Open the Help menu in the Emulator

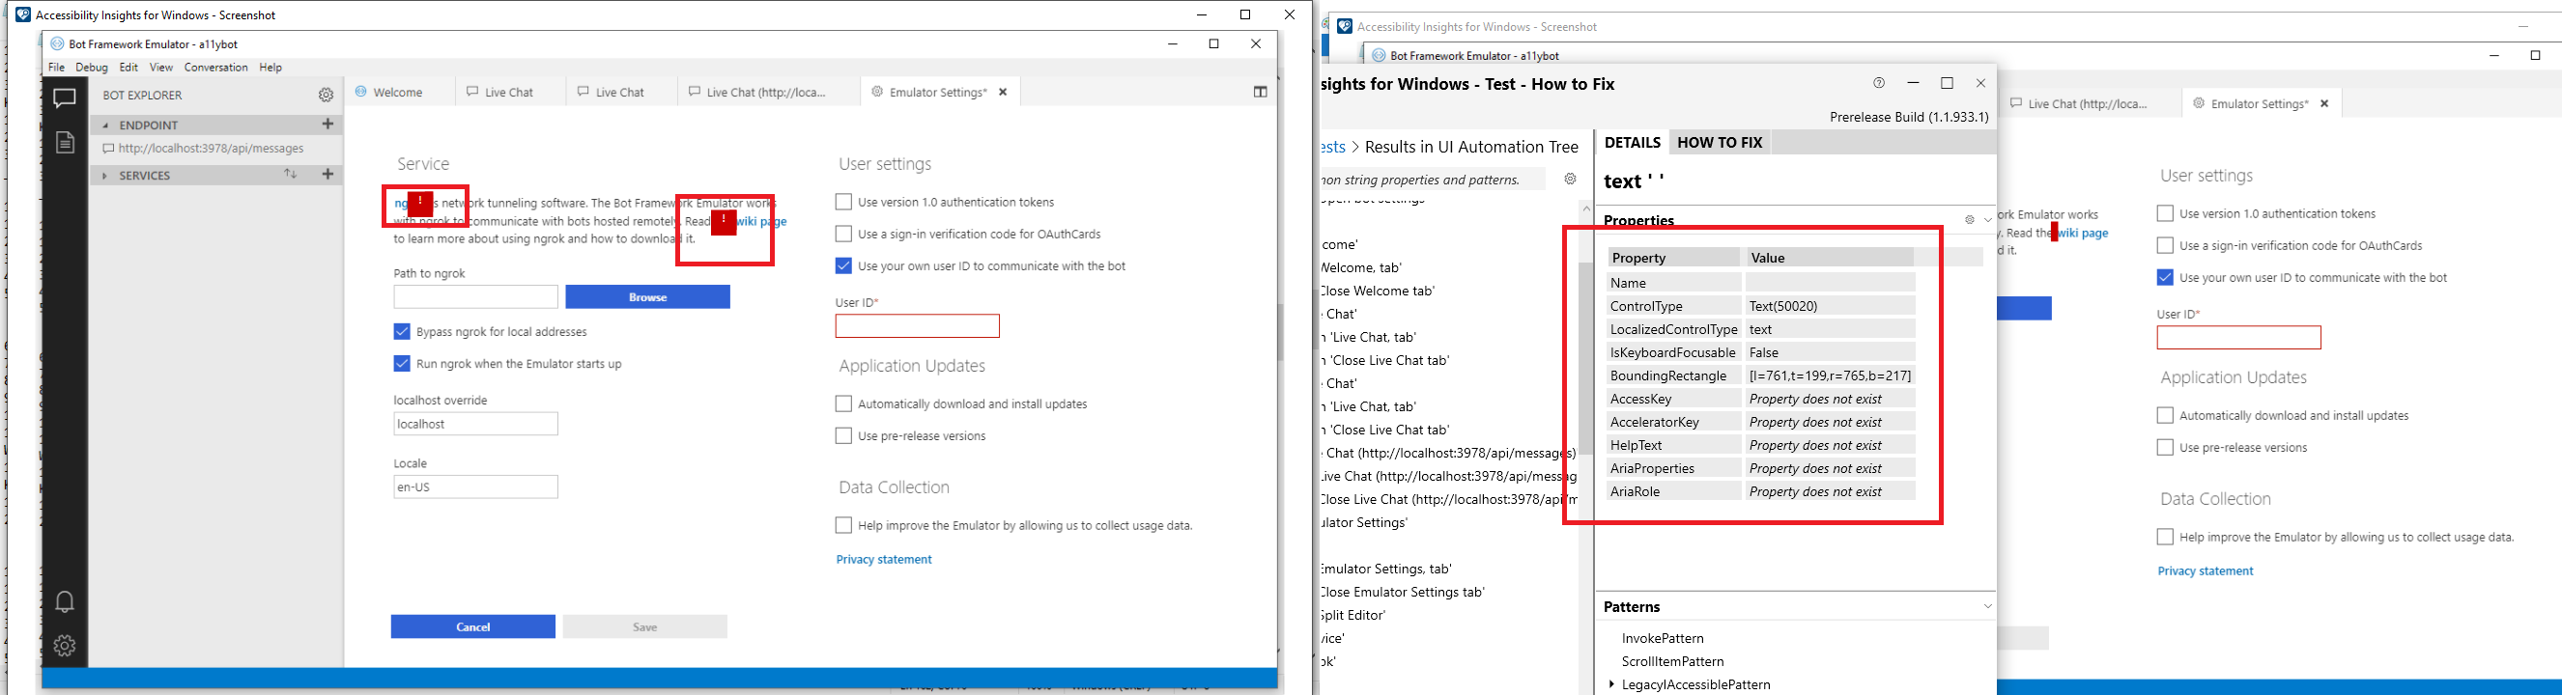click(x=270, y=68)
